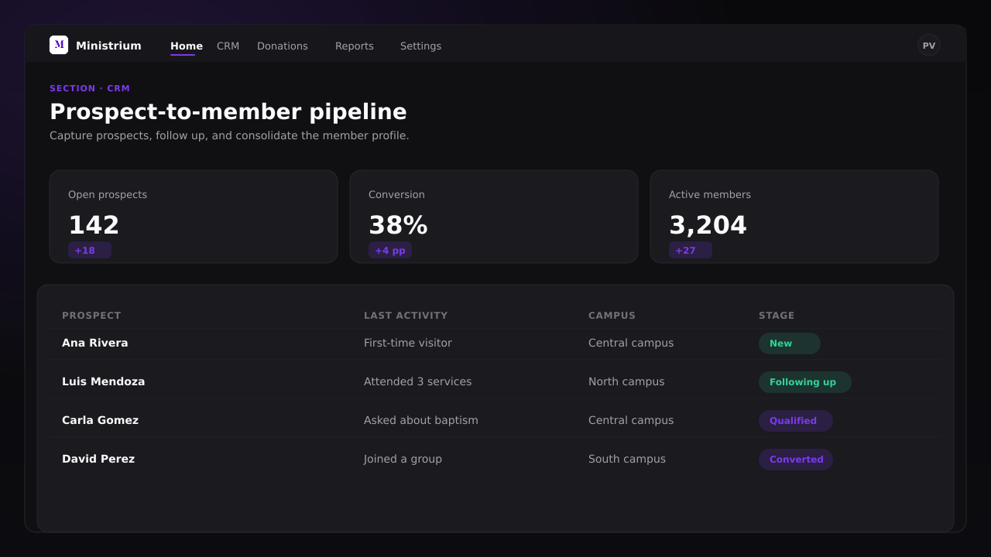This screenshot has height=557, width=991.
Task: Click the Prospect-to-member pipeline heading
Action: (228, 112)
